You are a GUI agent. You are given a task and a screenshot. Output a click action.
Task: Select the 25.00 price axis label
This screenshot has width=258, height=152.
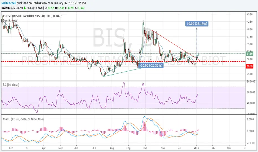(x=250, y=74)
